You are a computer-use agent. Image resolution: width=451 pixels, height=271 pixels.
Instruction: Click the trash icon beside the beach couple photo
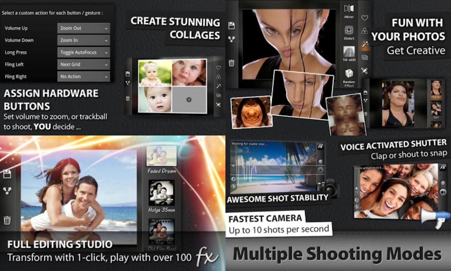click(7, 220)
